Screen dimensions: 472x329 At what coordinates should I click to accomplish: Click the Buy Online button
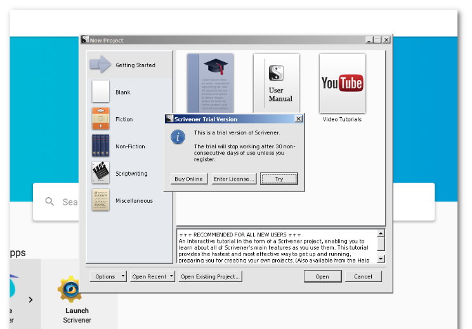pyautogui.click(x=189, y=179)
